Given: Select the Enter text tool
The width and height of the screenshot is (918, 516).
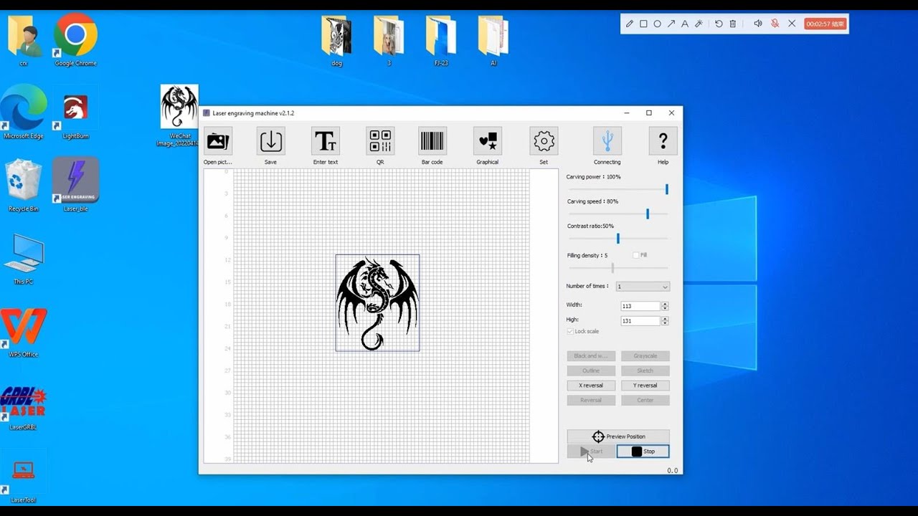Looking at the screenshot, I should click(326, 141).
